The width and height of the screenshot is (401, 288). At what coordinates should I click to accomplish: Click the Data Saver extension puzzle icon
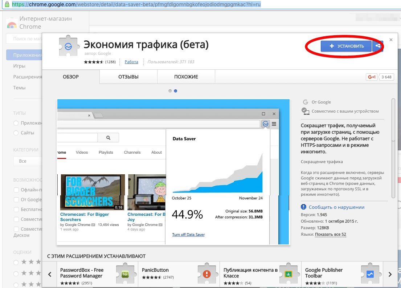click(67, 46)
